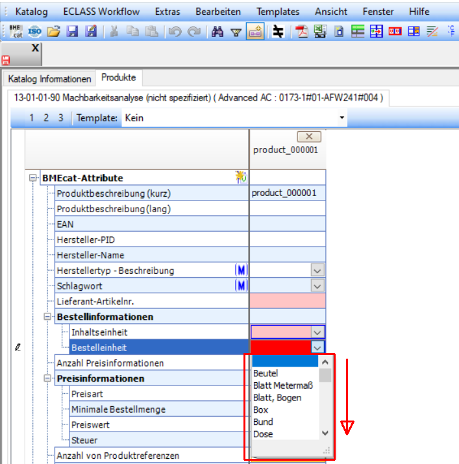Click the striped lines with slash icon

(432, 31)
